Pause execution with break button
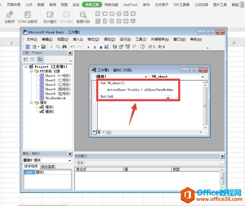 tap(95, 47)
